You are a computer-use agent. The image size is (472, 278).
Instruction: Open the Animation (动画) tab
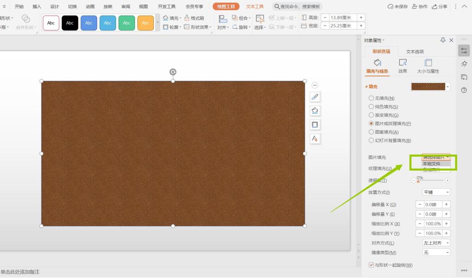tap(90, 6)
